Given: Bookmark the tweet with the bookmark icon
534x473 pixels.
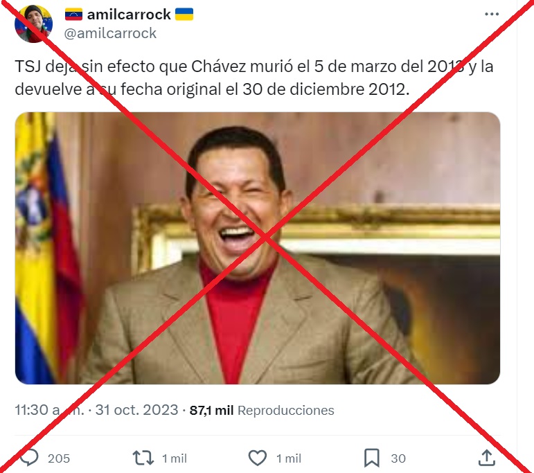Looking at the screenshot, I should (371, 458).
